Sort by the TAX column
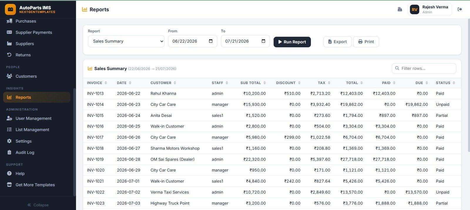Viewport: 470px width, 210px height. tap(324, 83)
